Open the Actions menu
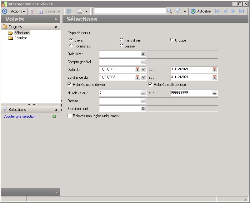Image resolution: width=250 pixels, height=203 pixels. 18,11
